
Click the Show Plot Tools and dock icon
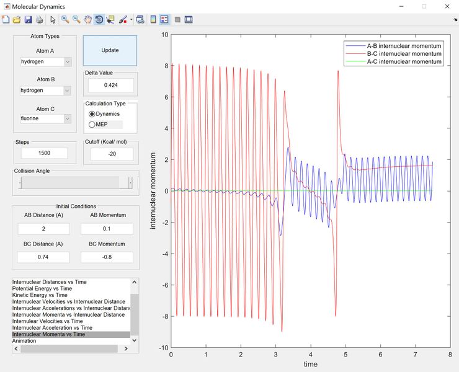[189, 20]
